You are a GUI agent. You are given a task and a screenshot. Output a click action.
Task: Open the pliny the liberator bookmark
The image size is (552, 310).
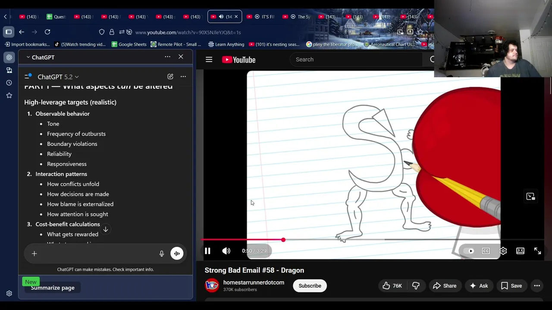pyautogui.click(x=332, y=44)
